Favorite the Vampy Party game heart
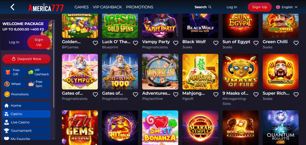 (x=176, y=43)
